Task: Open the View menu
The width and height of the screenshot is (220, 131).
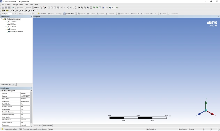Action: pyautogui.click(x=31, y=4)
